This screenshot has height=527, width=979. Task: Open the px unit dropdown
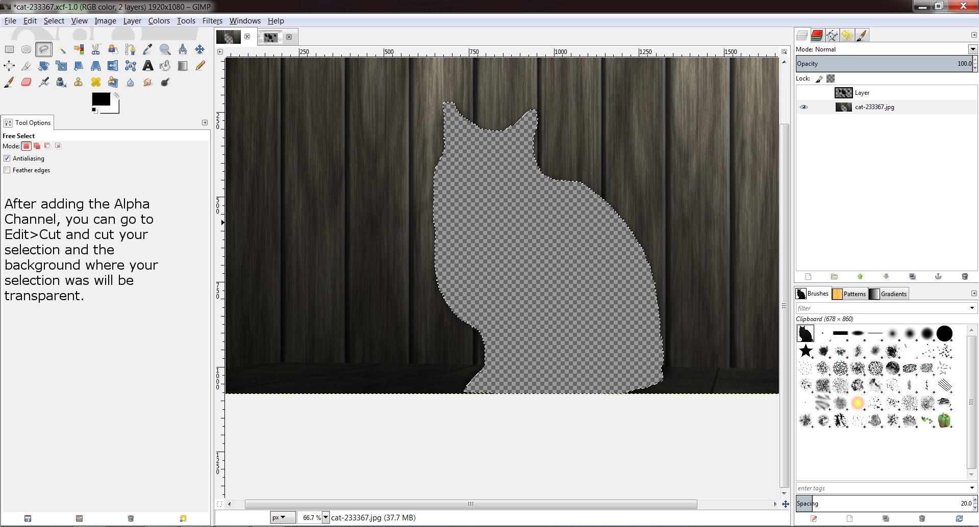coord(283,517)
